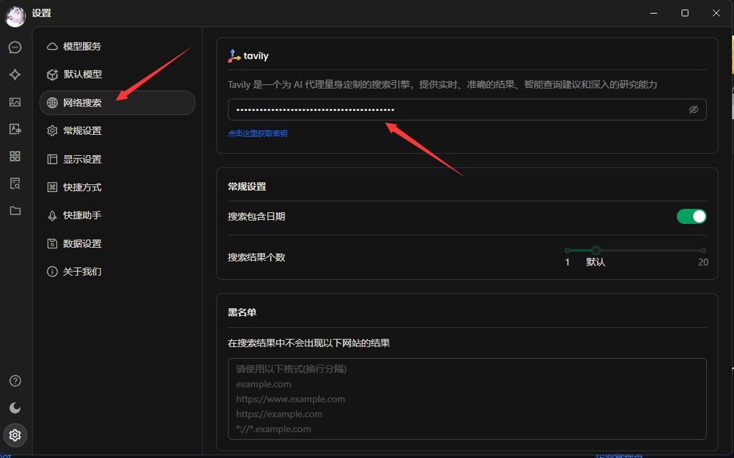Click 在搜索结果中不会出现以下网站的结果 text
The height and width of the screenshot is (458, 734).
308,343
